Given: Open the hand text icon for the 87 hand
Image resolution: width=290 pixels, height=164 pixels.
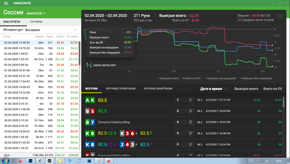Looking at the screenshot, I should (191, 122).
